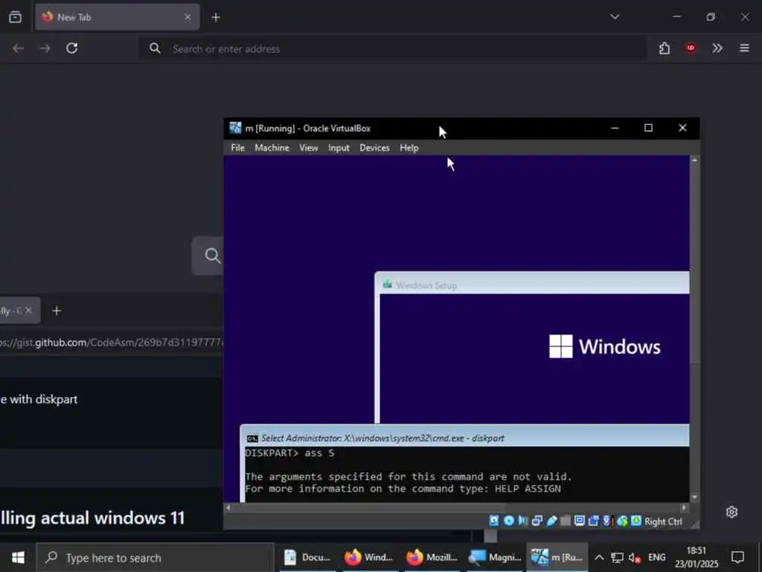Open the Input menu in VirtualBox

click(x=339, y=148)
